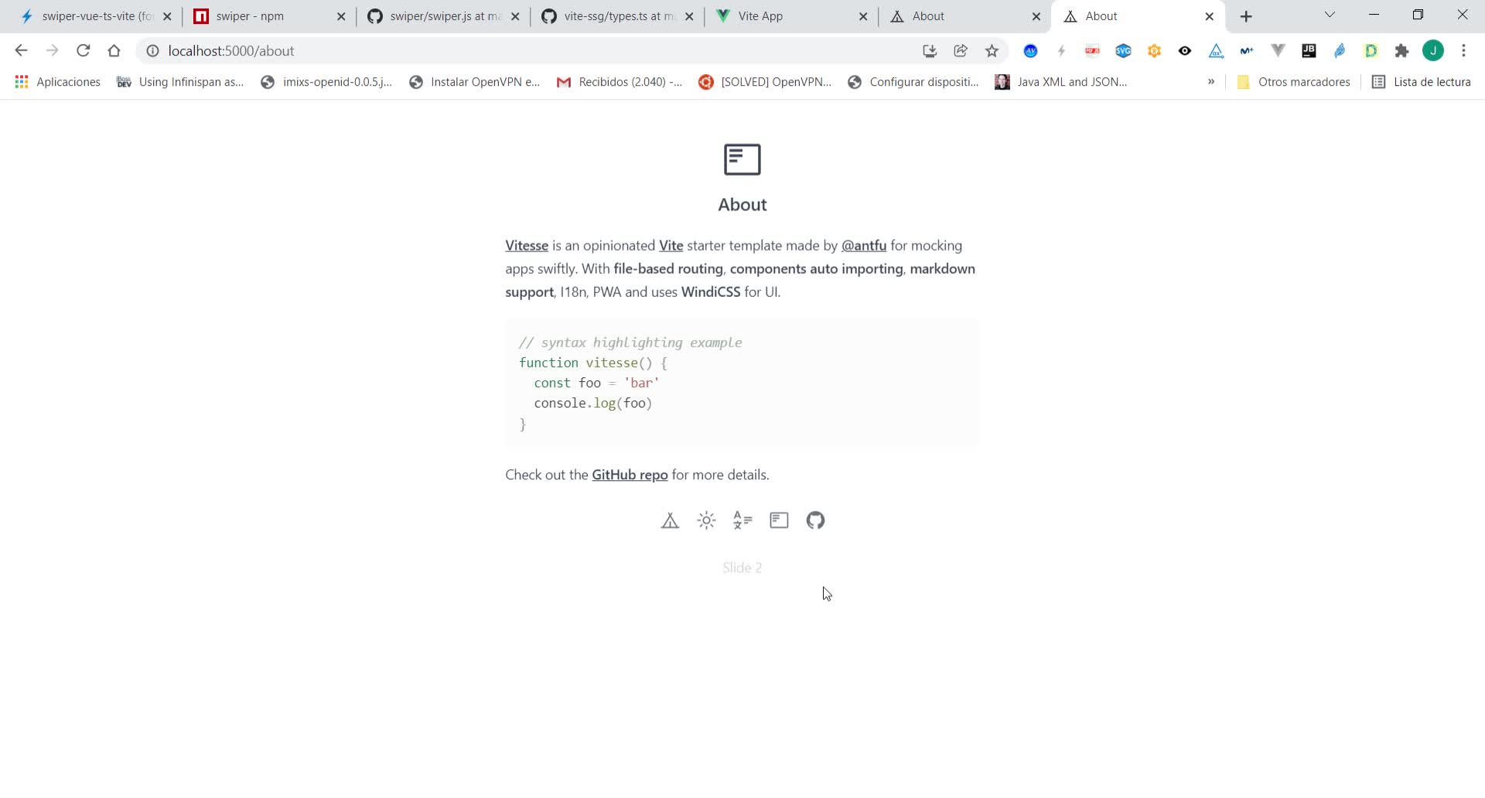Screen dimensions: 1485x798
Task: Follow the Vite link in the paragraph
Action: point(671,245)
